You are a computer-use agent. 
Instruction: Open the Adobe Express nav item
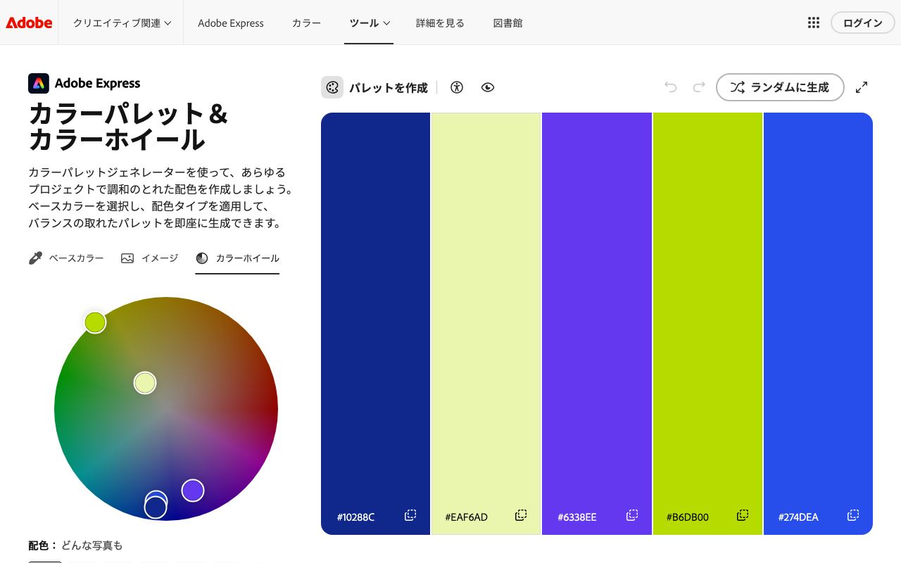(x=231, y=23)
